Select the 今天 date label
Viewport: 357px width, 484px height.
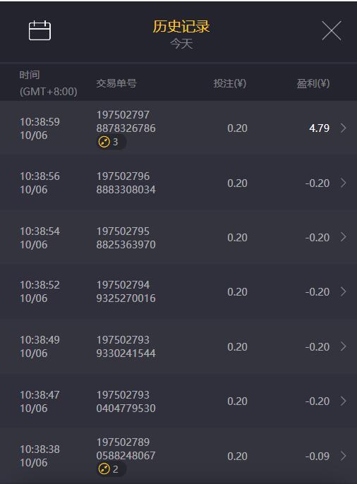click(181, 44)
